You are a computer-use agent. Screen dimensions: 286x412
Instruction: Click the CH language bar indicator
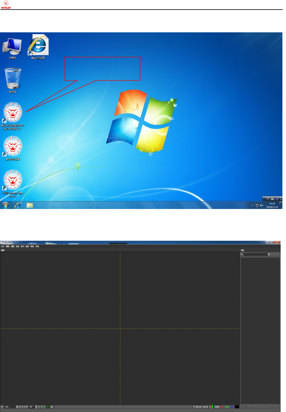pos(268,199)
